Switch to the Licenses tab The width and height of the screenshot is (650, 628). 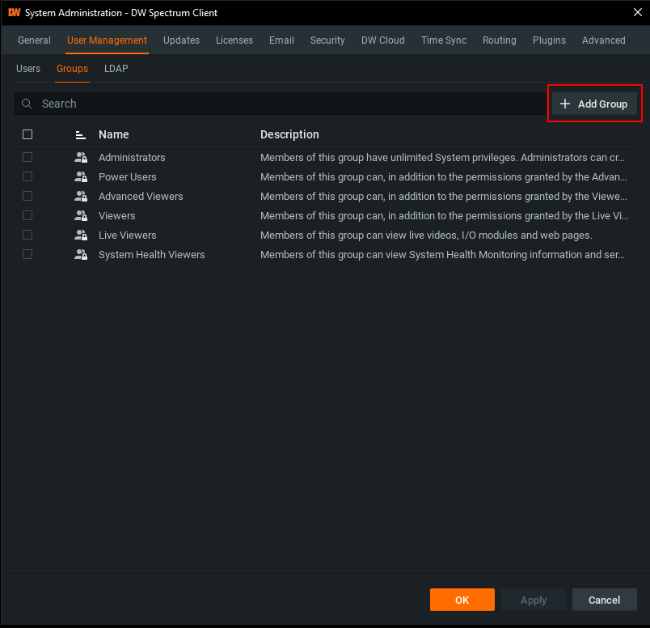click(x=234, y=40)
